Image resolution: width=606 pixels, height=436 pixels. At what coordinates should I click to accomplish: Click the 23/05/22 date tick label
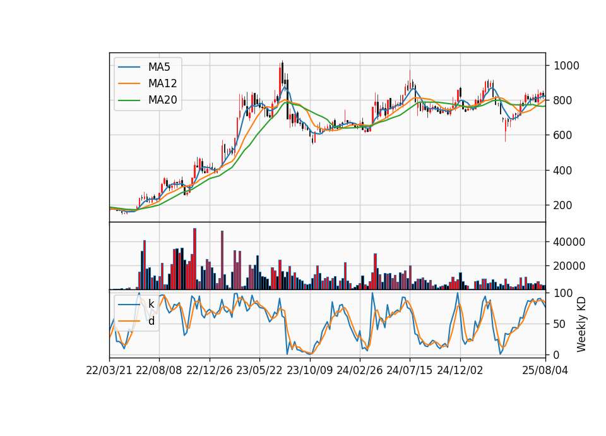click(259, 371)
